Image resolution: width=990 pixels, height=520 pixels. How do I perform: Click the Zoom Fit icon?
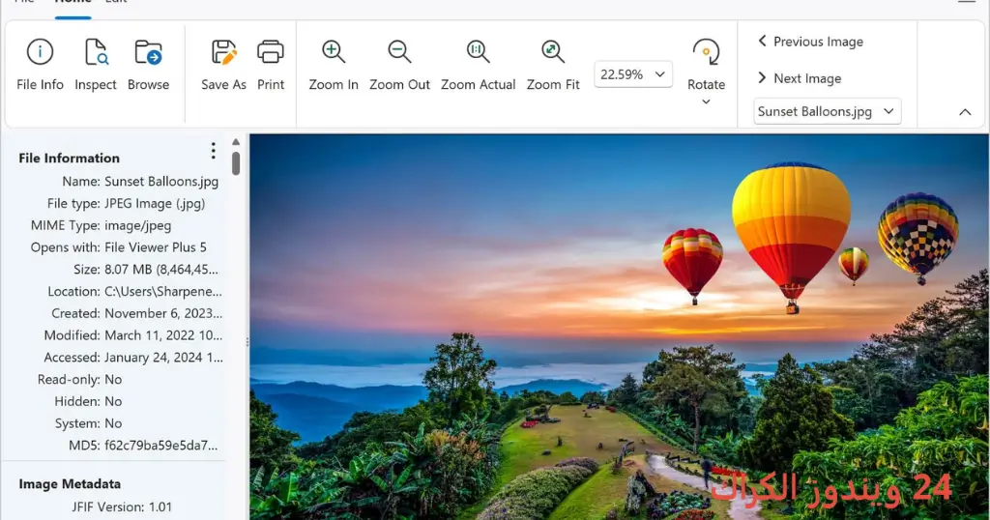[x=553, y=52]
